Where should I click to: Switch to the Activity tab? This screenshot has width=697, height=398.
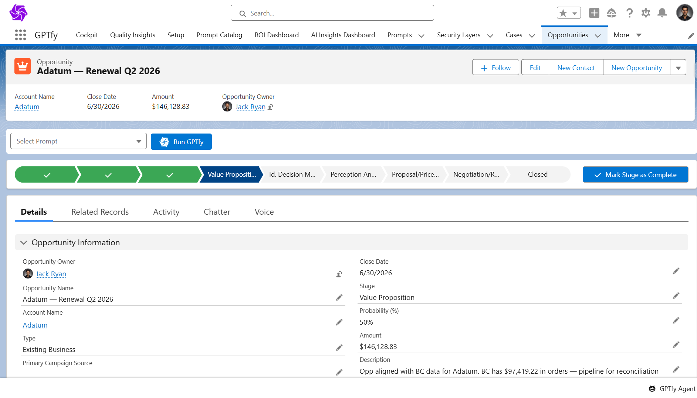point(166,212)
